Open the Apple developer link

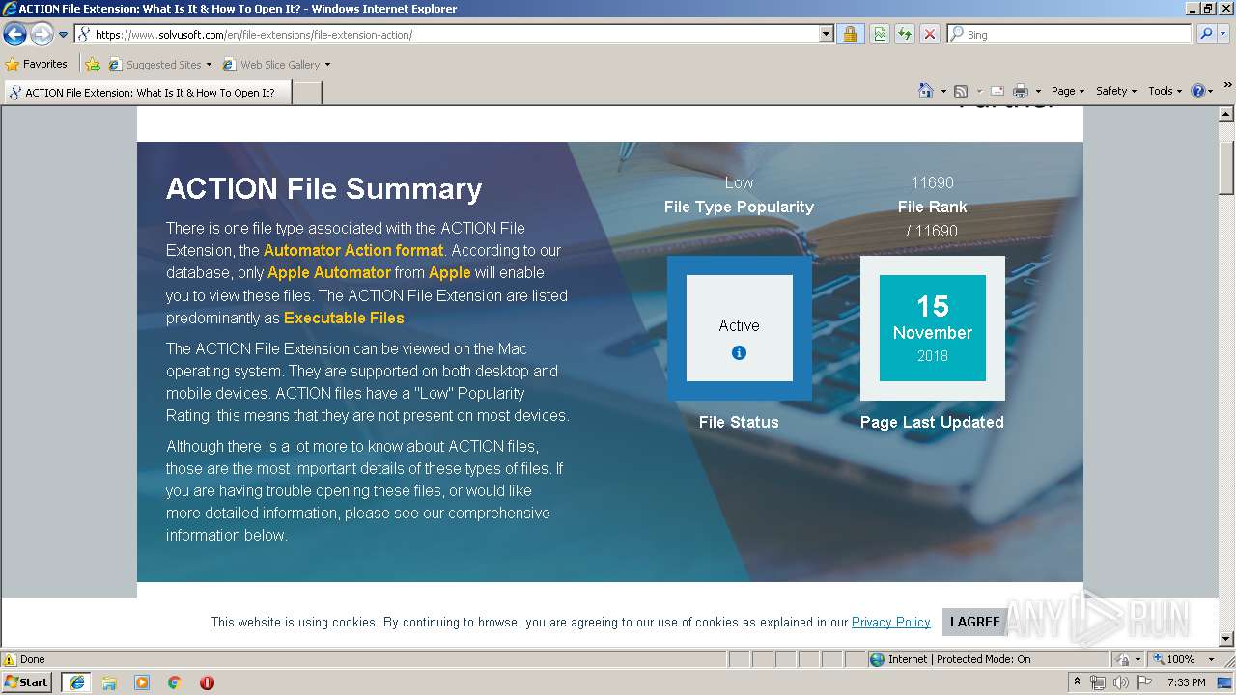(x=450, y=272)
